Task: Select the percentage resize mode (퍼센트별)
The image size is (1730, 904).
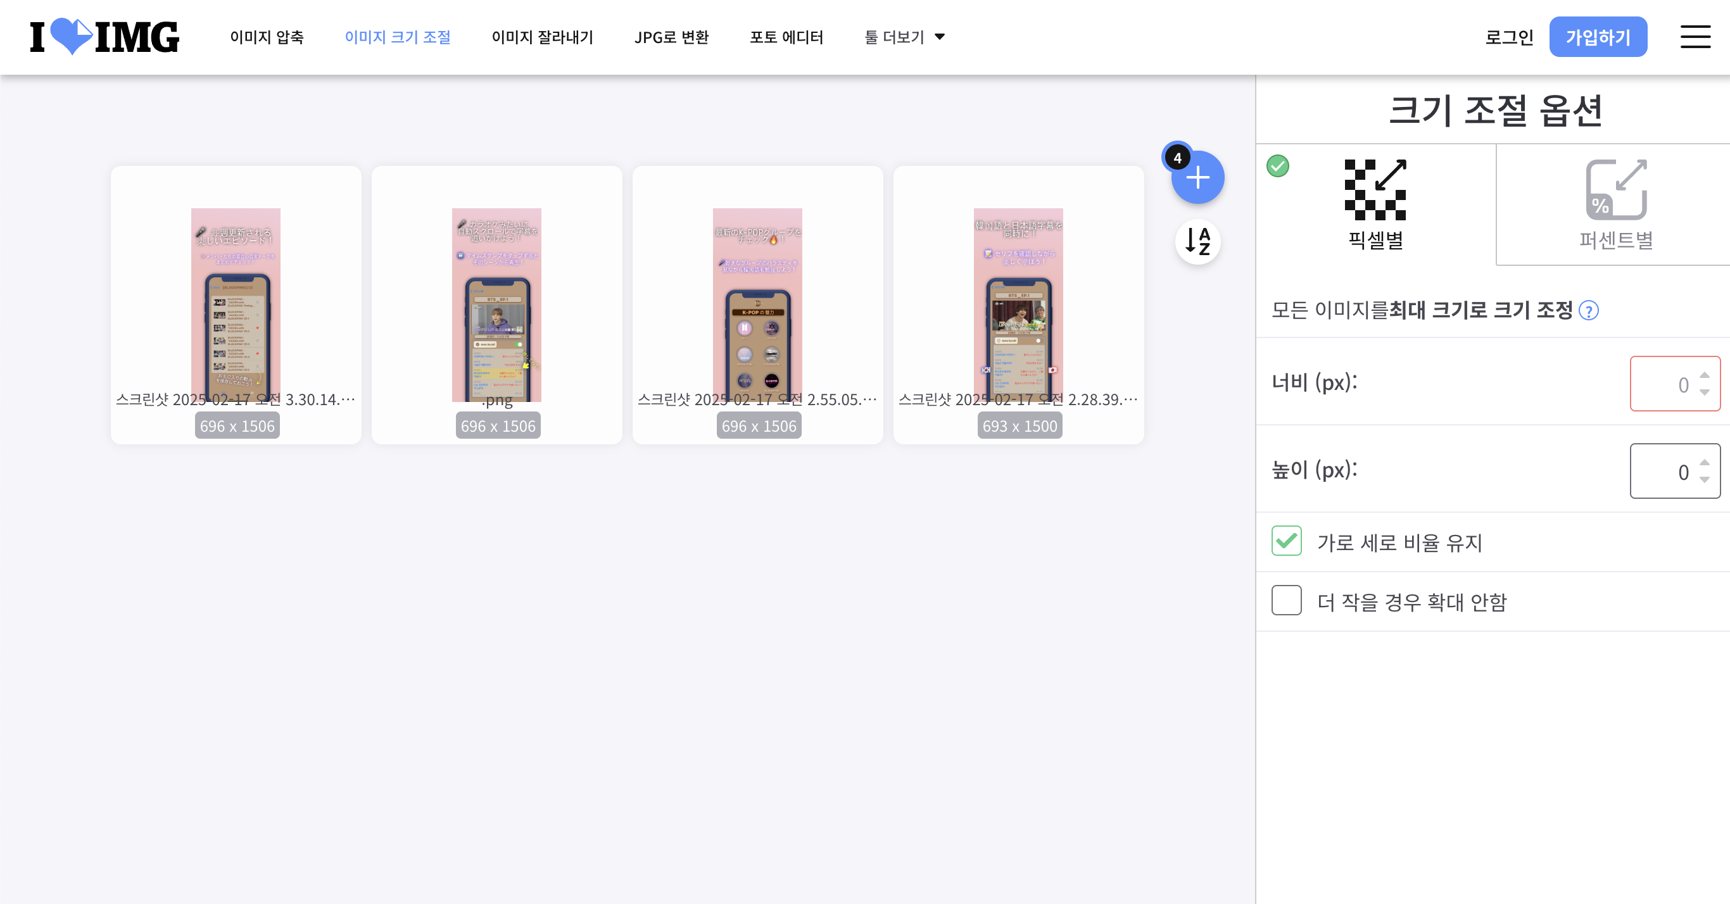Action: [x=1615, y=205]
